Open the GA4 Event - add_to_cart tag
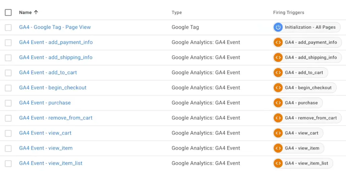 [48, 72]
